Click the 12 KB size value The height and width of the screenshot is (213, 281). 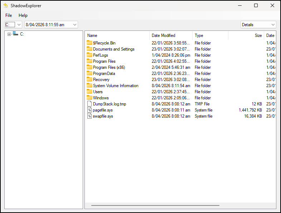click(x=257, y=104)
